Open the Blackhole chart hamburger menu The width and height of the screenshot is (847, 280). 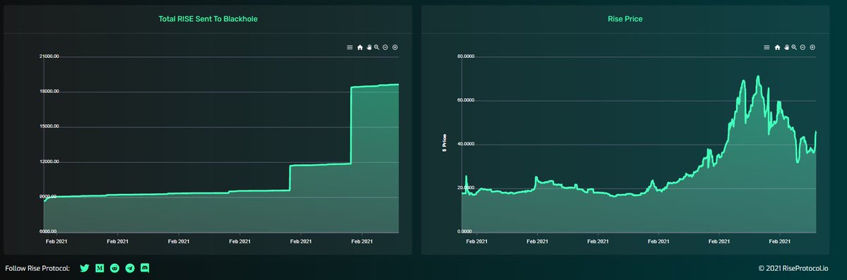(x=349, y=47)
